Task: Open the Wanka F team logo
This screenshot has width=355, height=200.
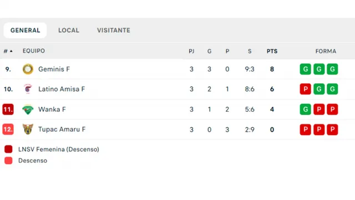Action: [28, 109]
